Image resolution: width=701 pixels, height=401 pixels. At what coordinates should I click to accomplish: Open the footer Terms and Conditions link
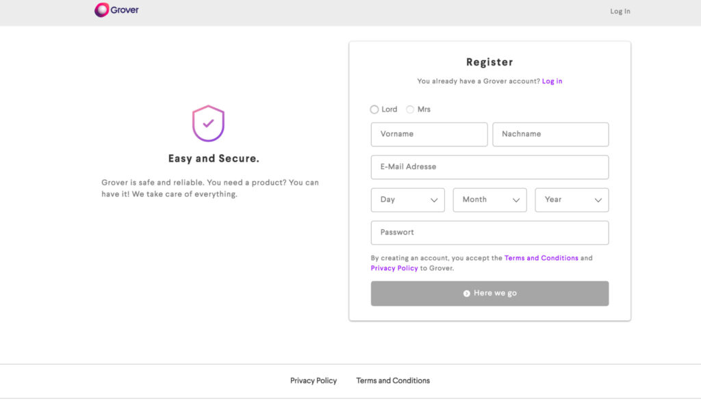[393, 380]
